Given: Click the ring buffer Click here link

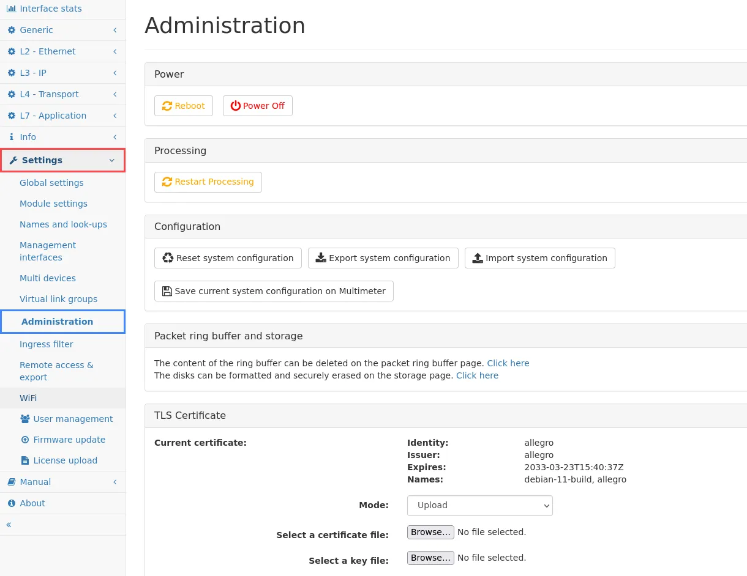Looking at the screenshot, I should pos(508,363).
